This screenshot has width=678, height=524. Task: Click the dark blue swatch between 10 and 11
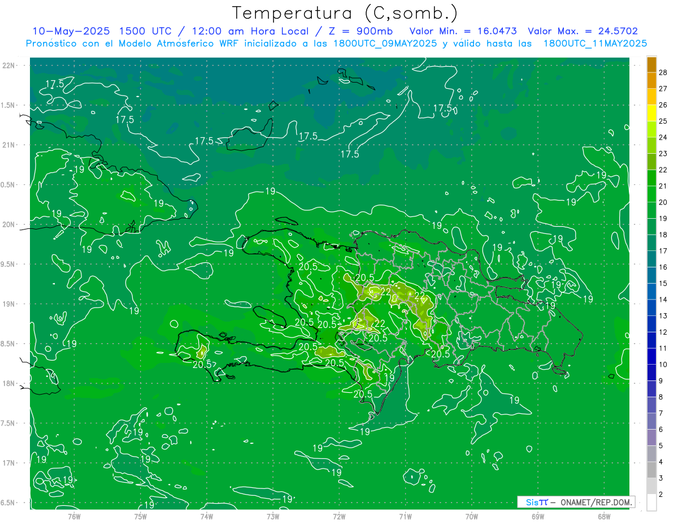point(651,356)
